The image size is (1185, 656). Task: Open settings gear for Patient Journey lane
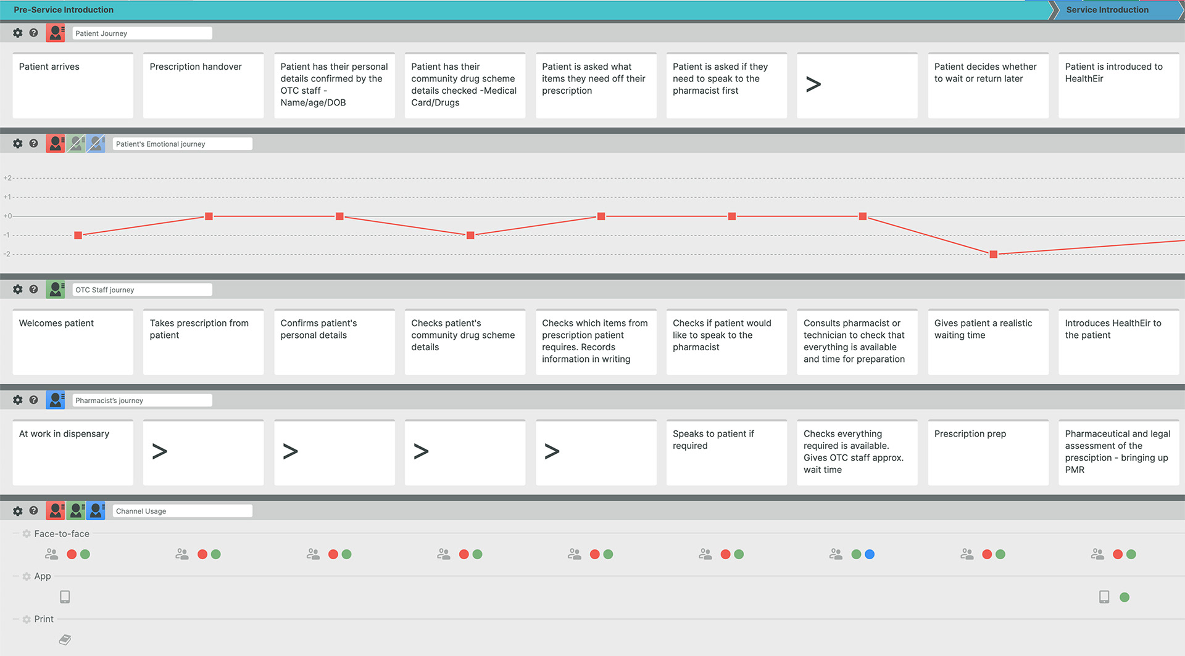(17, 33)
